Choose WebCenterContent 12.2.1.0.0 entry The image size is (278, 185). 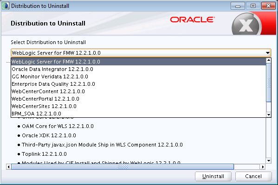tap(138, 91)
